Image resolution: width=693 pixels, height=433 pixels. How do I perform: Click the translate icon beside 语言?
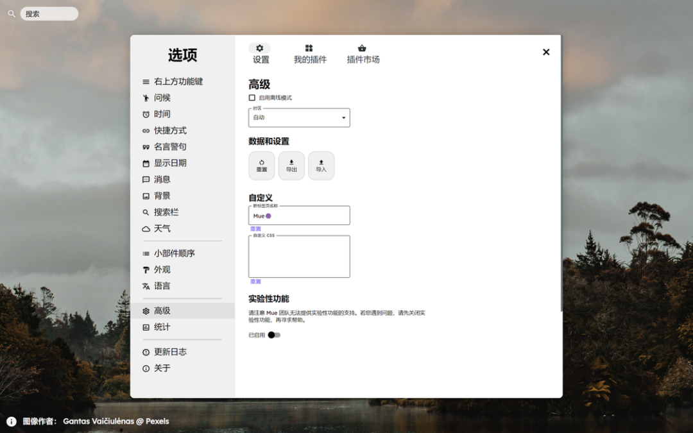(x=146, y=286)
